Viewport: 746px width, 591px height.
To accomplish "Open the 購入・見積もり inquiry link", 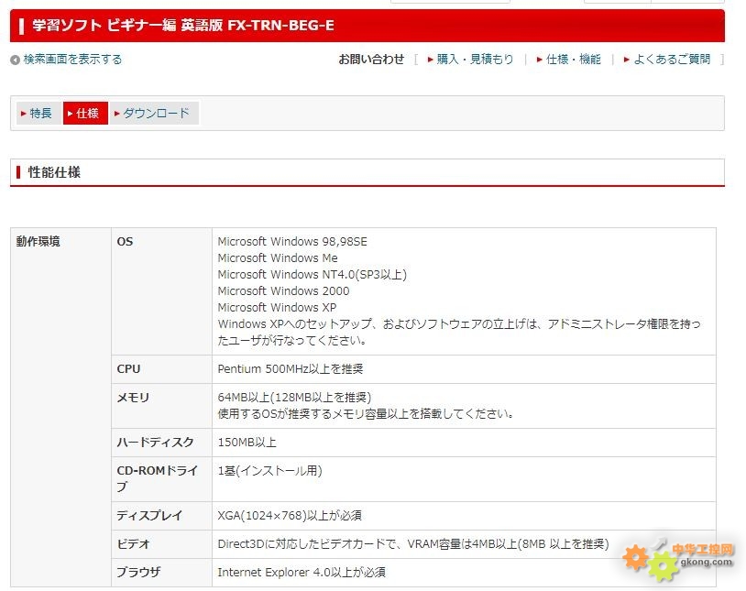I will click(475, 59).
